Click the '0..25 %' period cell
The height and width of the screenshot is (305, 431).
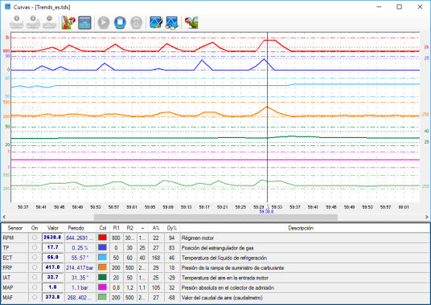click(80, 248)
